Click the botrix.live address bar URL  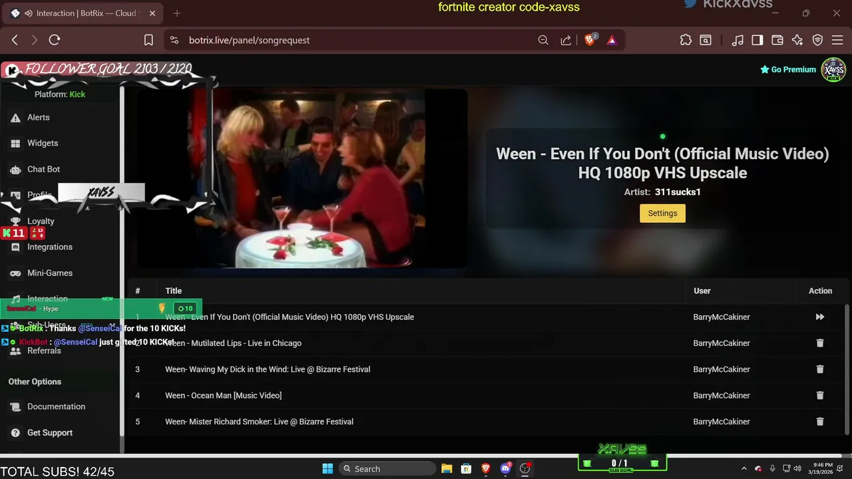click(x=249, y=40)
